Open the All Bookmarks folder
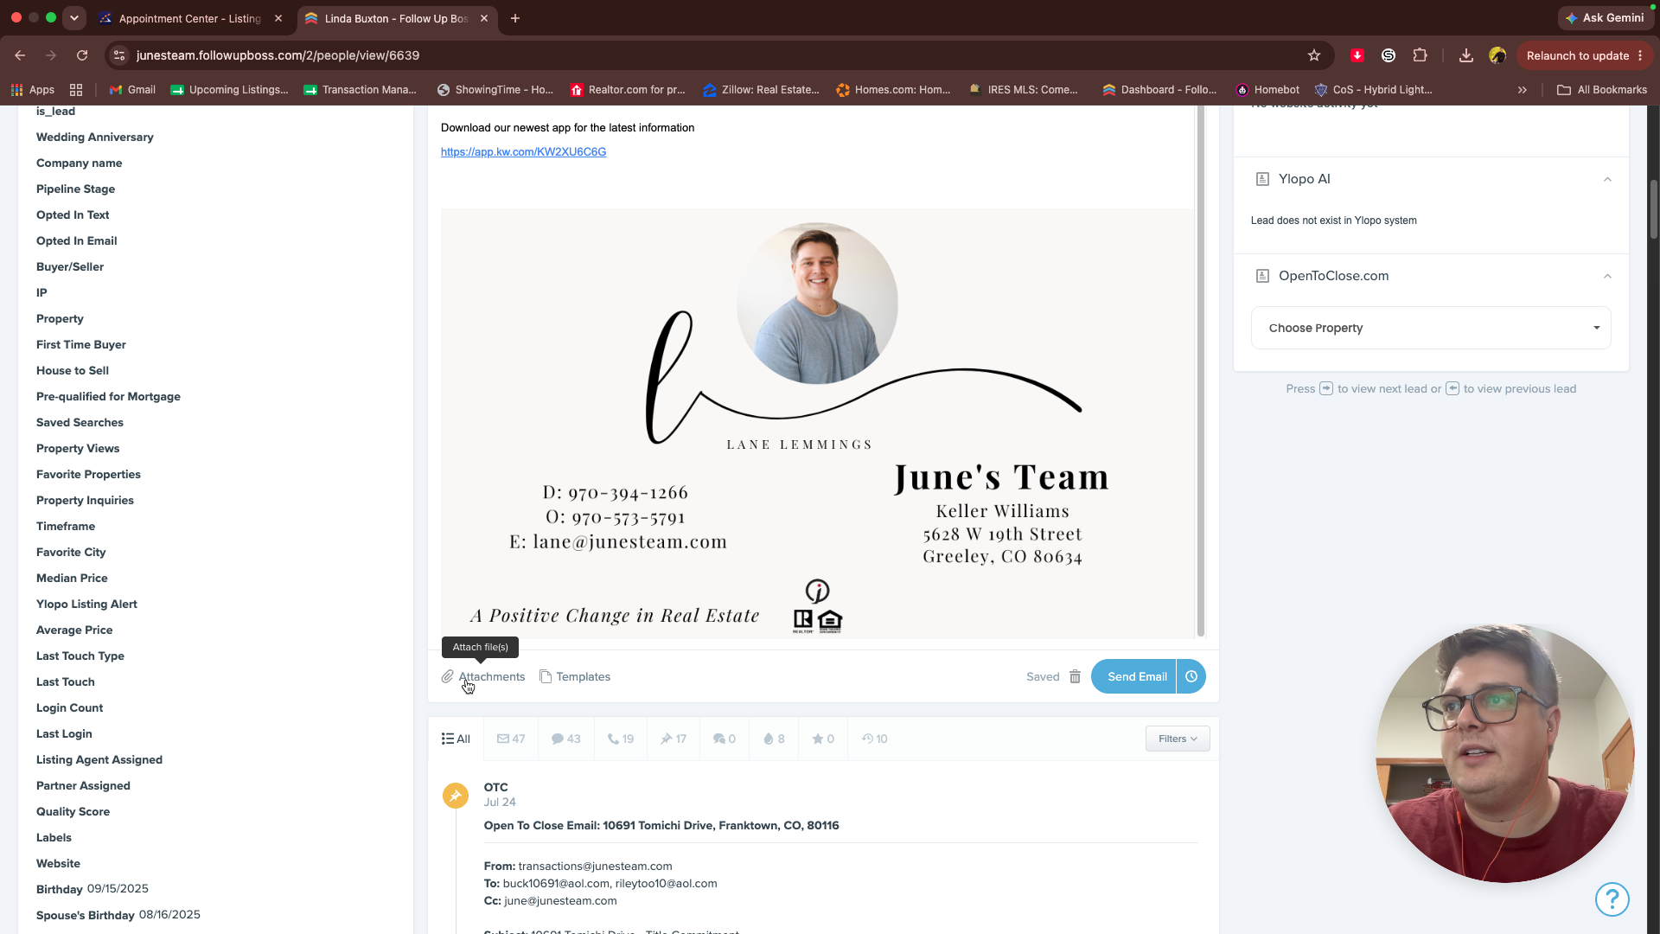1660x934 pixels. pyautogui.click(x=1602, y=90)
